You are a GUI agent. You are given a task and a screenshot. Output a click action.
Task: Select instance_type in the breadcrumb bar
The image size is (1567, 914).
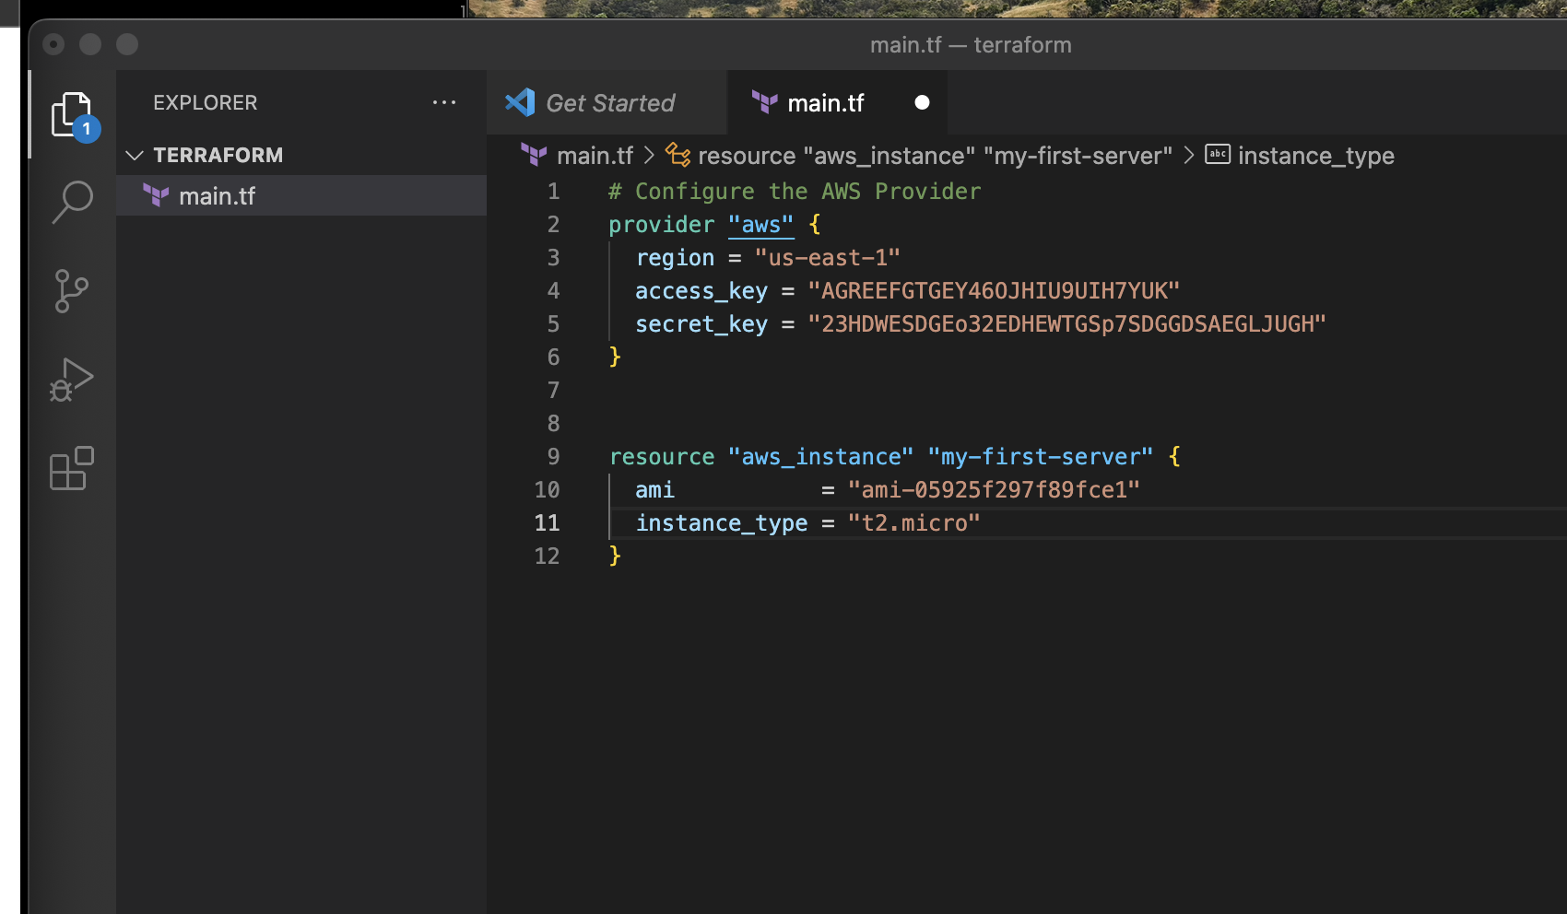click(x=1315, y=155)
